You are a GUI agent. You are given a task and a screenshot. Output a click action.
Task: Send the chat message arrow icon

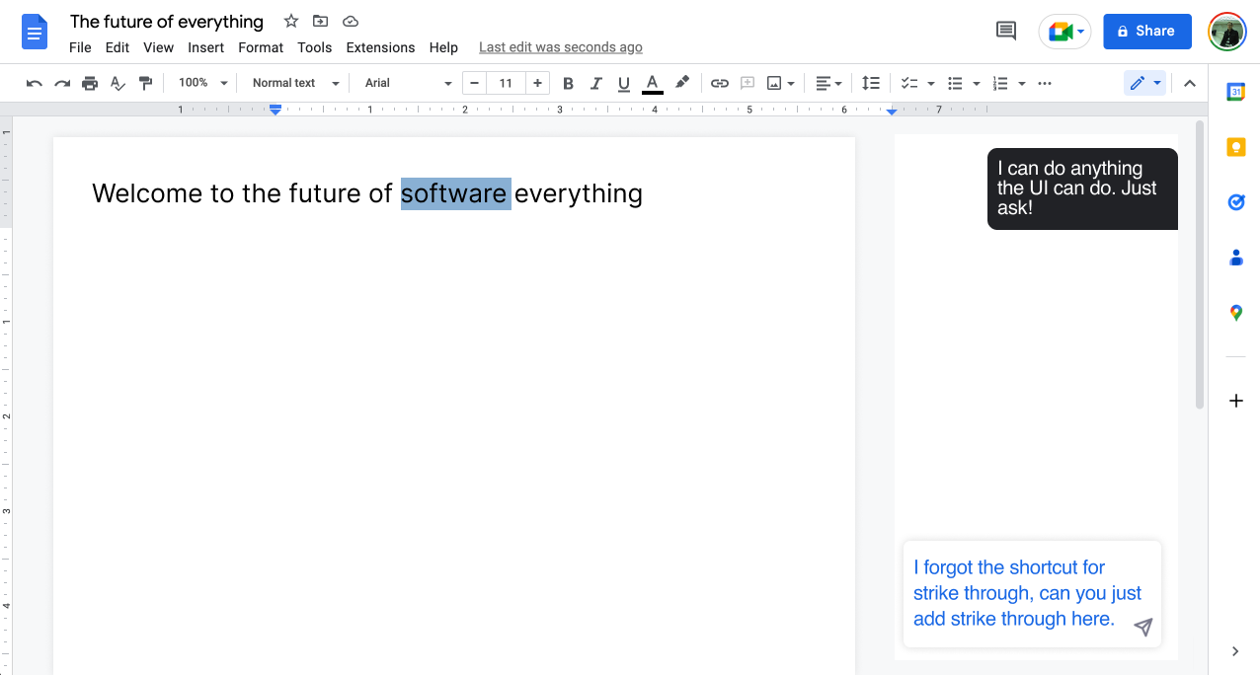point(1142,628)
